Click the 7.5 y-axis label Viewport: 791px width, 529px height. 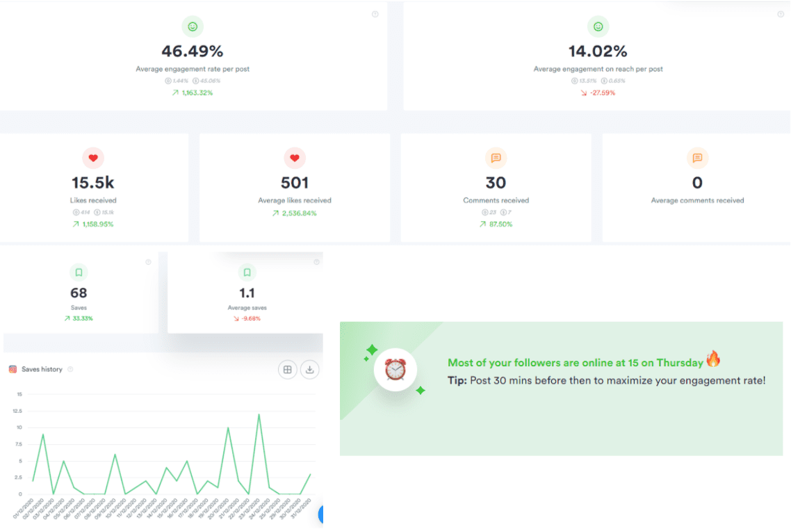pos(19,444)
